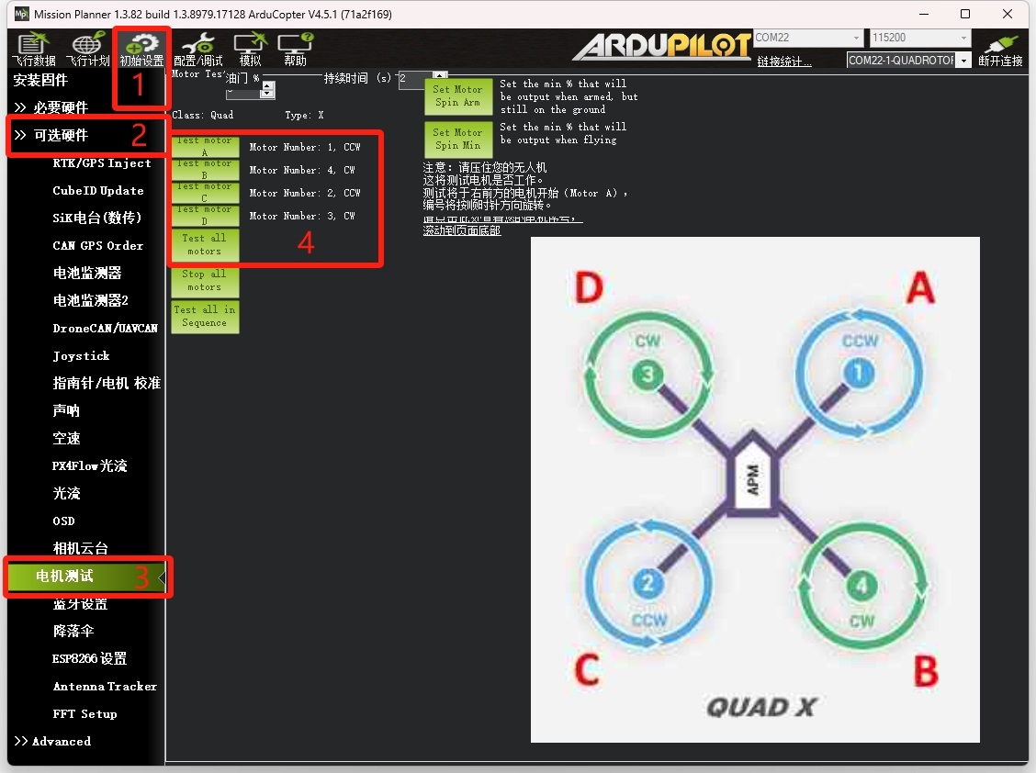Open 蓝牙设置 bluetooth setup page
This screenshot has width=1036, height=773.
tap(80, 604)
